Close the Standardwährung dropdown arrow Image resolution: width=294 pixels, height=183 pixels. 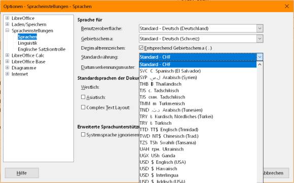(x=260, y=57)
